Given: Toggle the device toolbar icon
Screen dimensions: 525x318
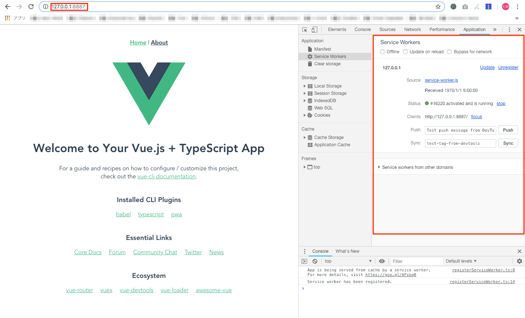Looking at the screenshot, I should (x=314, y=29).
